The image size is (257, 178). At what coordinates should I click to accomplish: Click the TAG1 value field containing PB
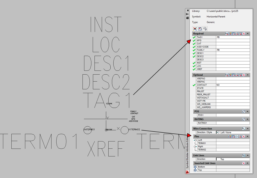click(233, 37)
